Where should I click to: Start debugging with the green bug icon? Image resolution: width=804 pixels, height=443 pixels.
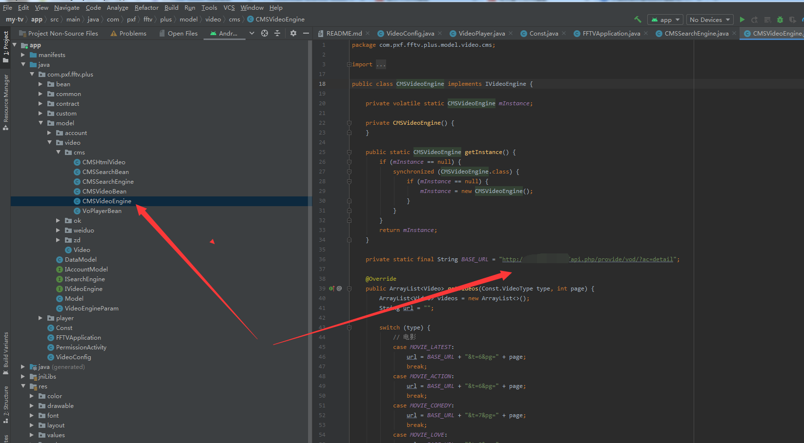pos(780,19)
